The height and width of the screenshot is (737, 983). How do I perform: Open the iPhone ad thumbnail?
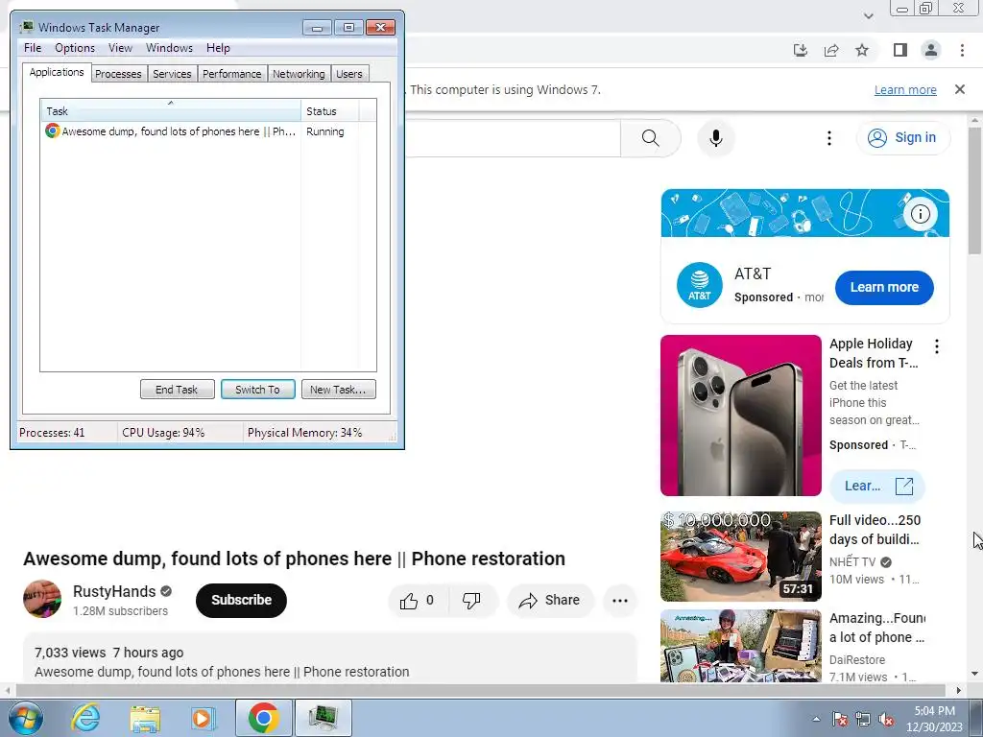coord(740,416)
